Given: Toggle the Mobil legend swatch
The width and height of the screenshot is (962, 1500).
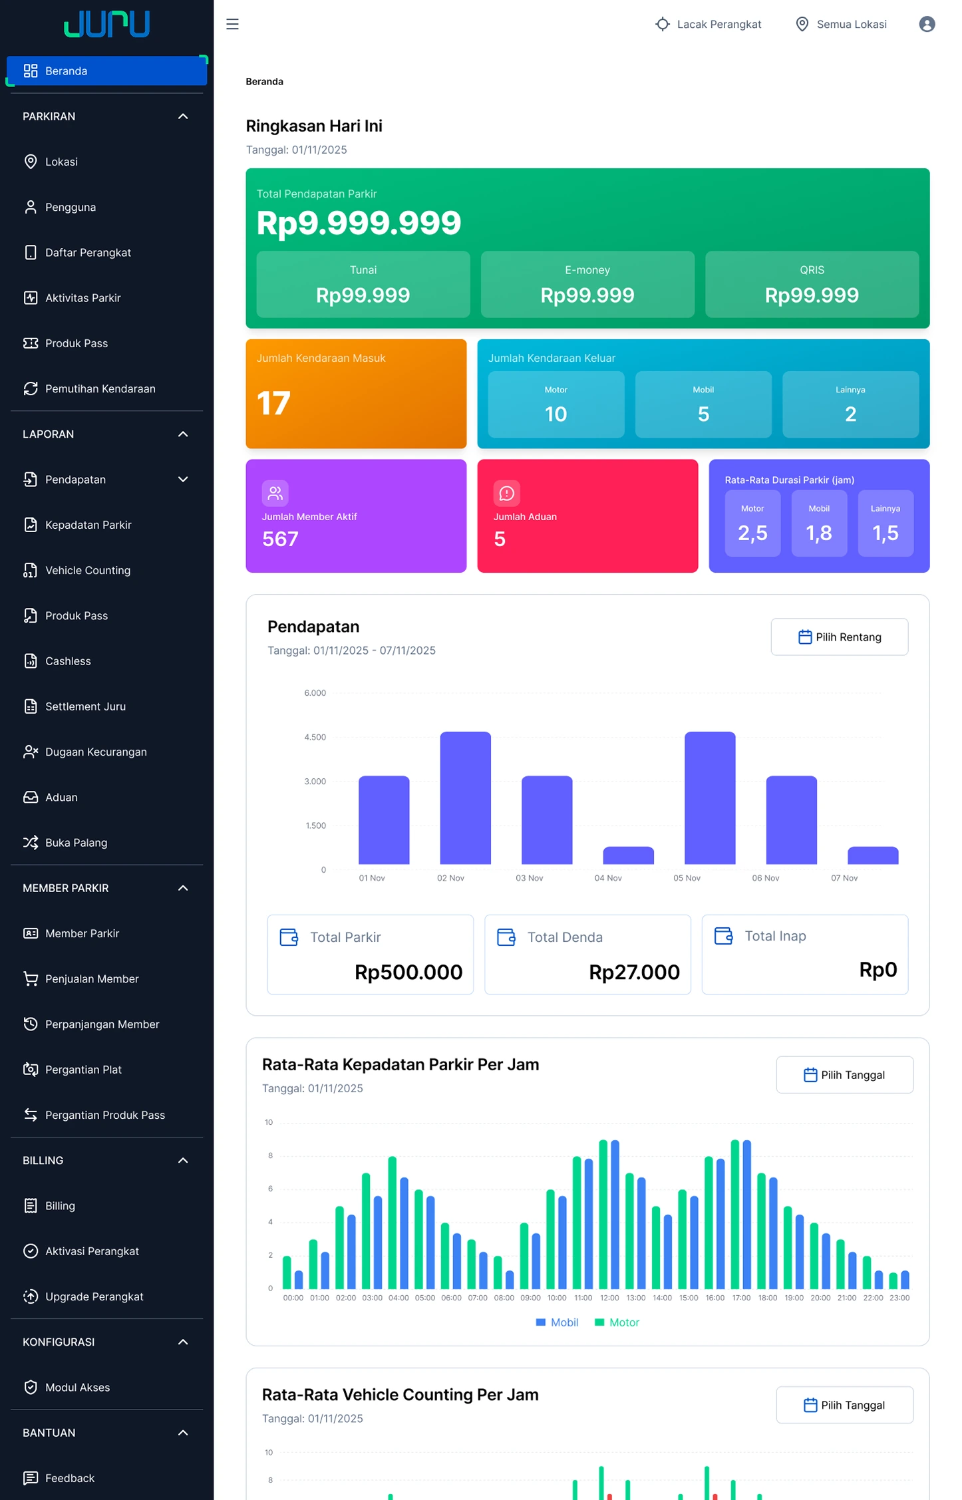Looking at the screenshot, I should pyautogui.click(x=541, y=1322).
